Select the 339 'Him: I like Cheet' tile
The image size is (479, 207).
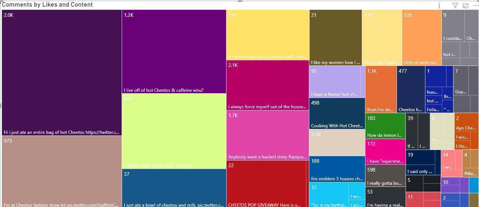pyautogui.click(x=382, y=38)
